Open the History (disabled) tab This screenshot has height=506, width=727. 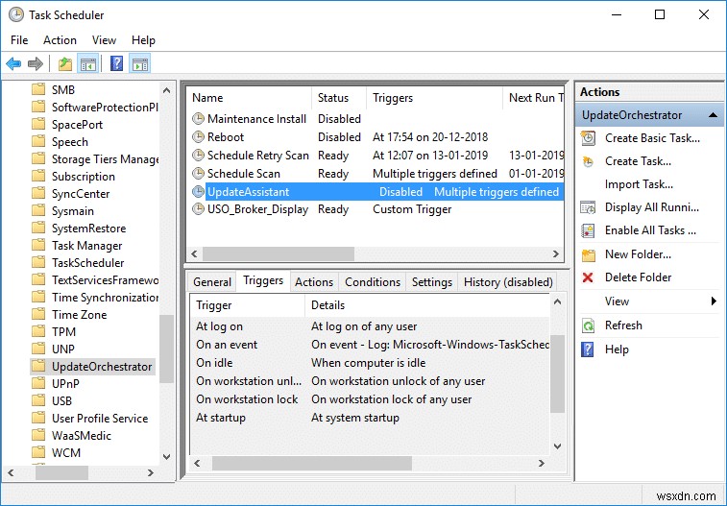click(x=508, y=282)
